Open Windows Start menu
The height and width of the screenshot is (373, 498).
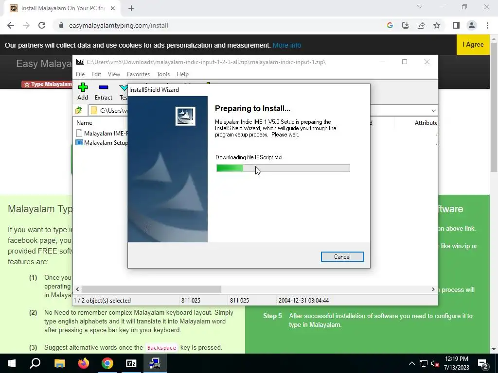pos(12,363)
